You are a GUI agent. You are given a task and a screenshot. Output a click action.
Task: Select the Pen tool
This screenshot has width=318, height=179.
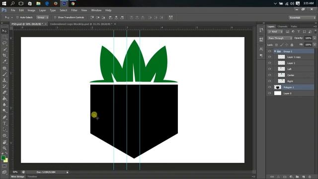click(x=4, y=117)
